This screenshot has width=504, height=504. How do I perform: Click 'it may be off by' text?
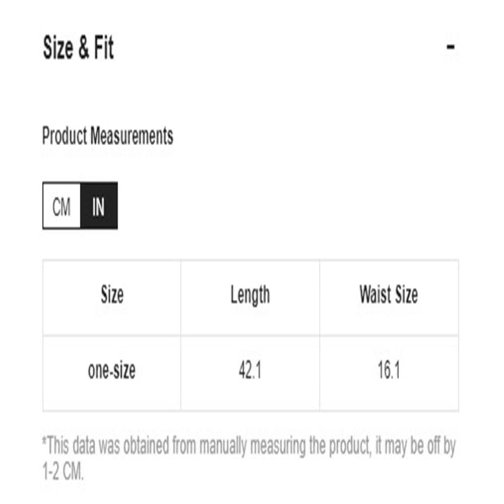416,446
